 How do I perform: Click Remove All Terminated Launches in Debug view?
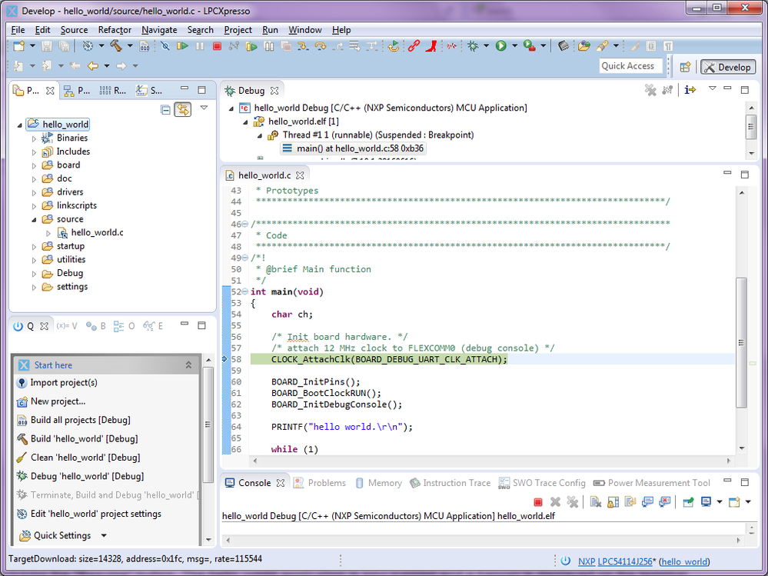[650, 90]
